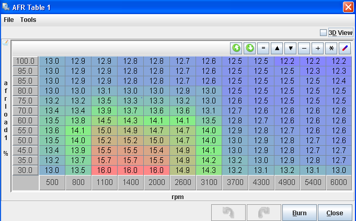The width and height of the screenshot is (356, 221).
Task: Open the File menu
Action: click(8, 19)
